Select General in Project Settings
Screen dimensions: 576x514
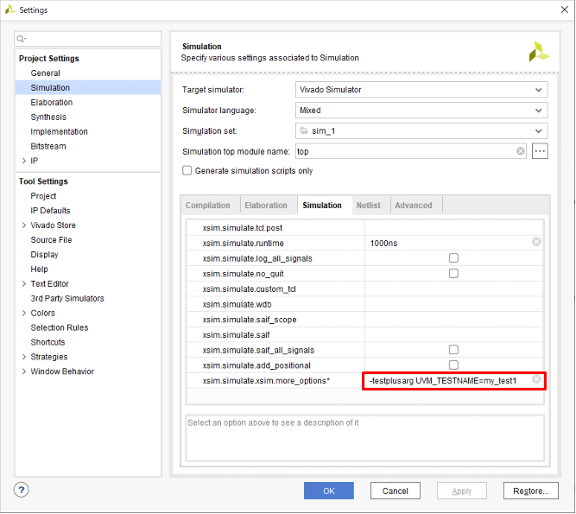coord(45,73)
